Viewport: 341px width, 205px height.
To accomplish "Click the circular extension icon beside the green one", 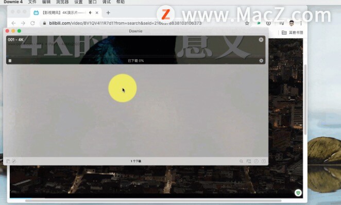I will click(268, 23).
